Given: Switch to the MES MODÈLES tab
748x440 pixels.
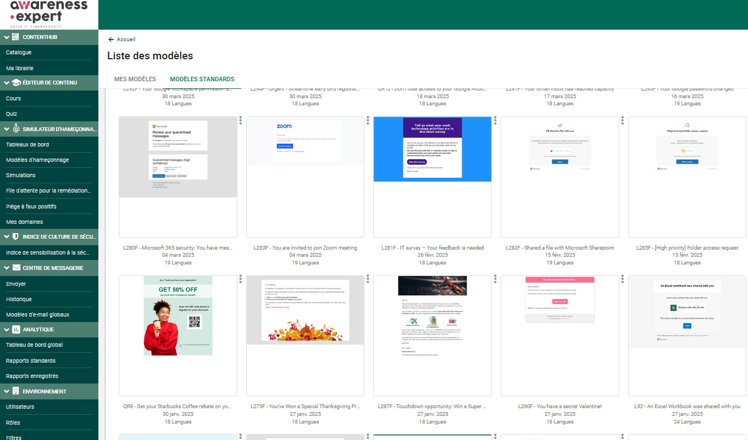Looking at the screenshot, I should click(135, 79).
